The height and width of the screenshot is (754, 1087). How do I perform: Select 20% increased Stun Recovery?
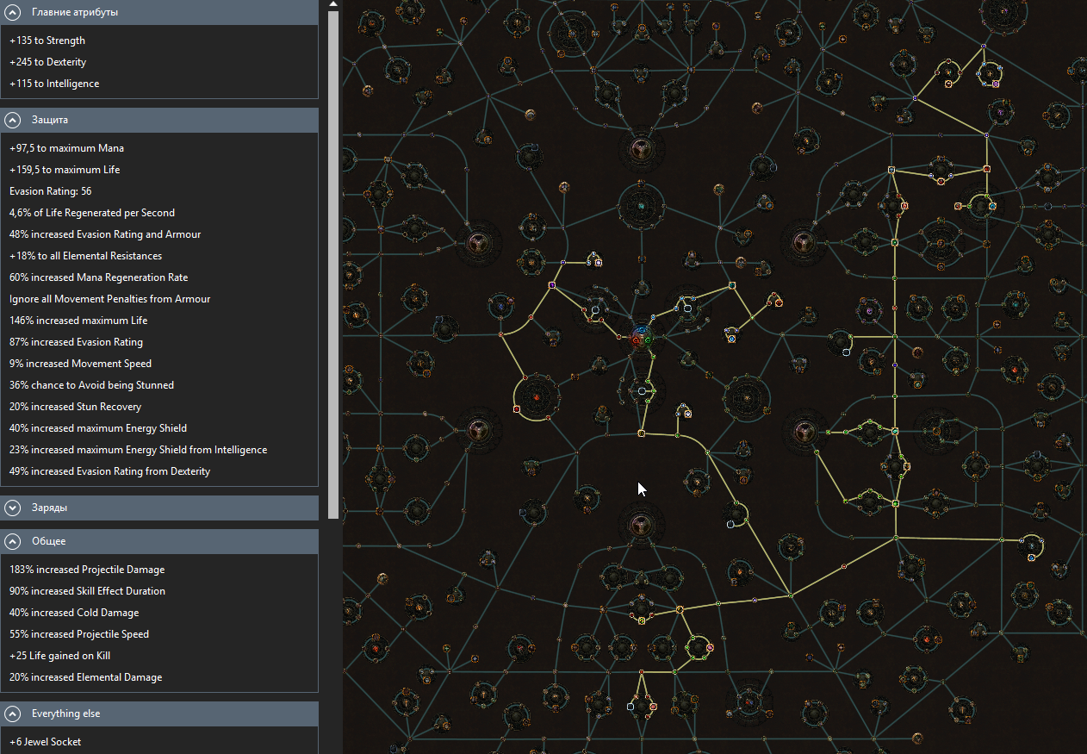(75, 407)
